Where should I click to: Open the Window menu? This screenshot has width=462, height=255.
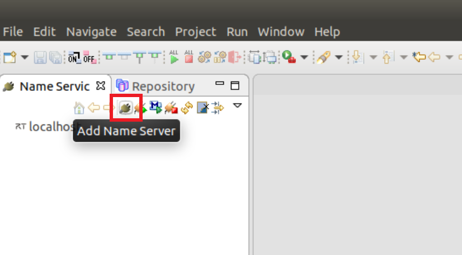(x=281, y=32)
